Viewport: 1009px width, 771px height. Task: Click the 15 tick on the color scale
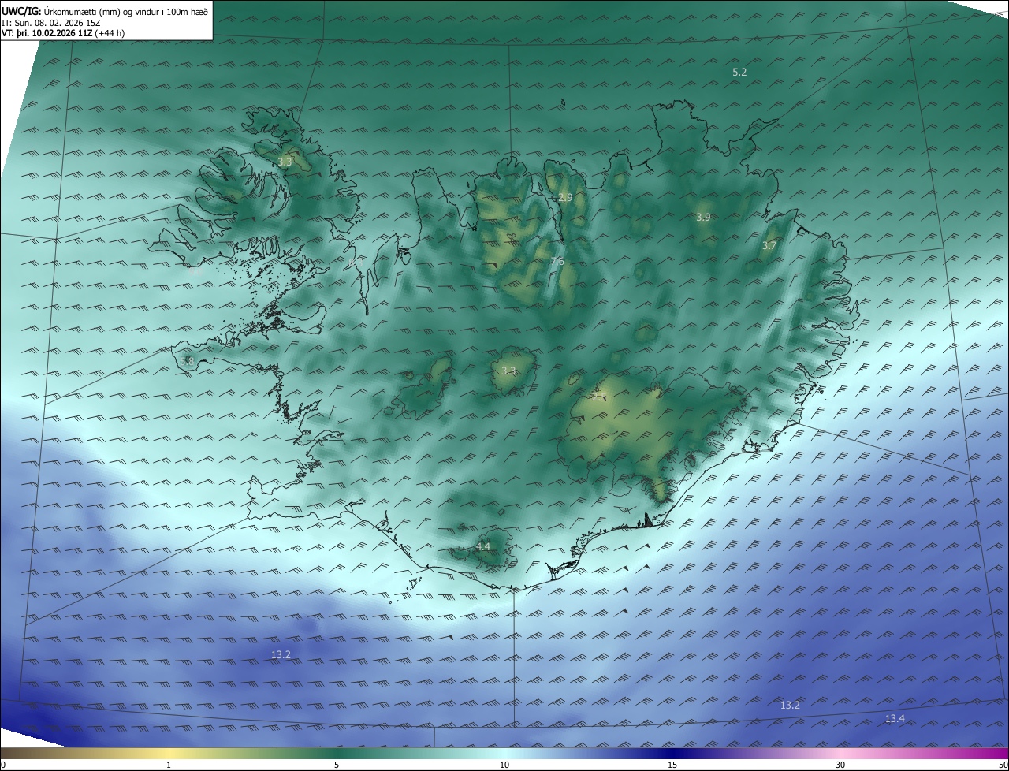(x=672, y=765)
